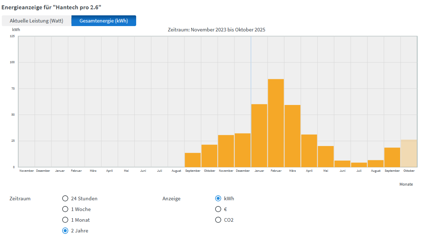Switch the display to € cost
The image size is (426, 236).
218,209
